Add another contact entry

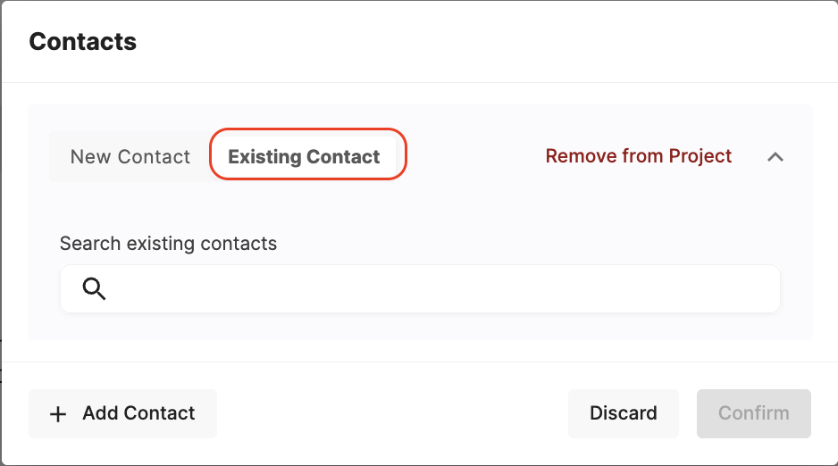[x=123, y=413]
